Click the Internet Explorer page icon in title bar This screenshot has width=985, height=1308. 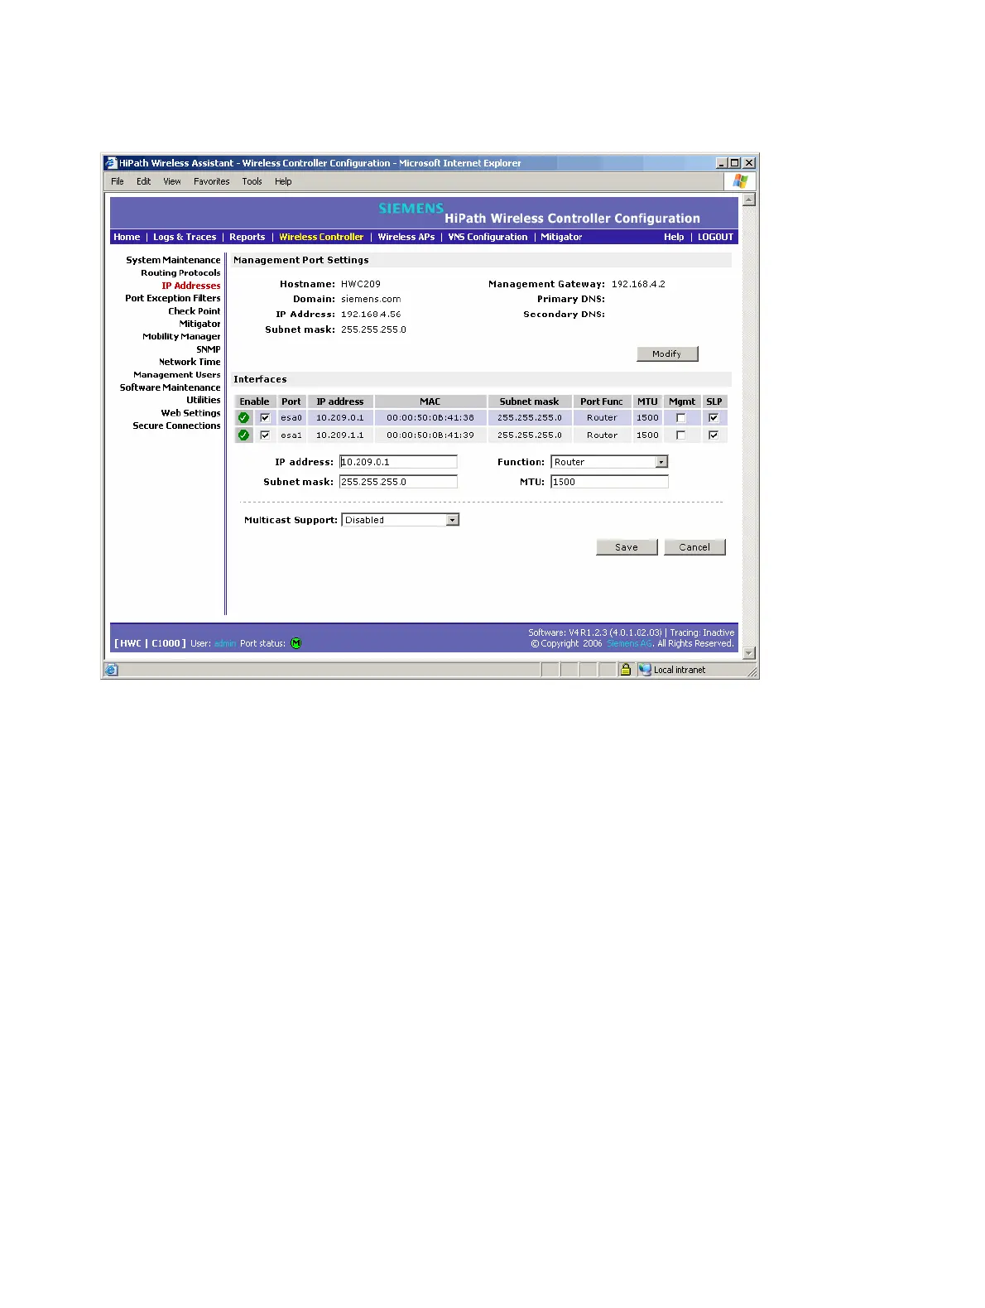point(111,163)
